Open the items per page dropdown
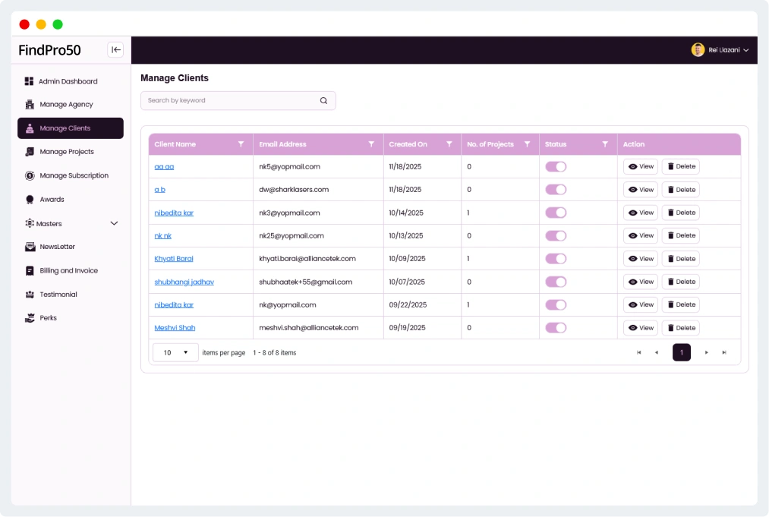Screen dimensions: 769x517 click(175, 352)
